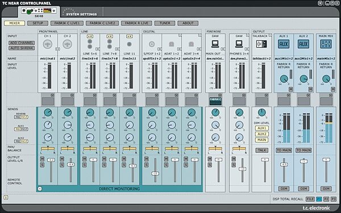
Task: Mute the spdifIn1+2 channel
Action: coord(147,159)
